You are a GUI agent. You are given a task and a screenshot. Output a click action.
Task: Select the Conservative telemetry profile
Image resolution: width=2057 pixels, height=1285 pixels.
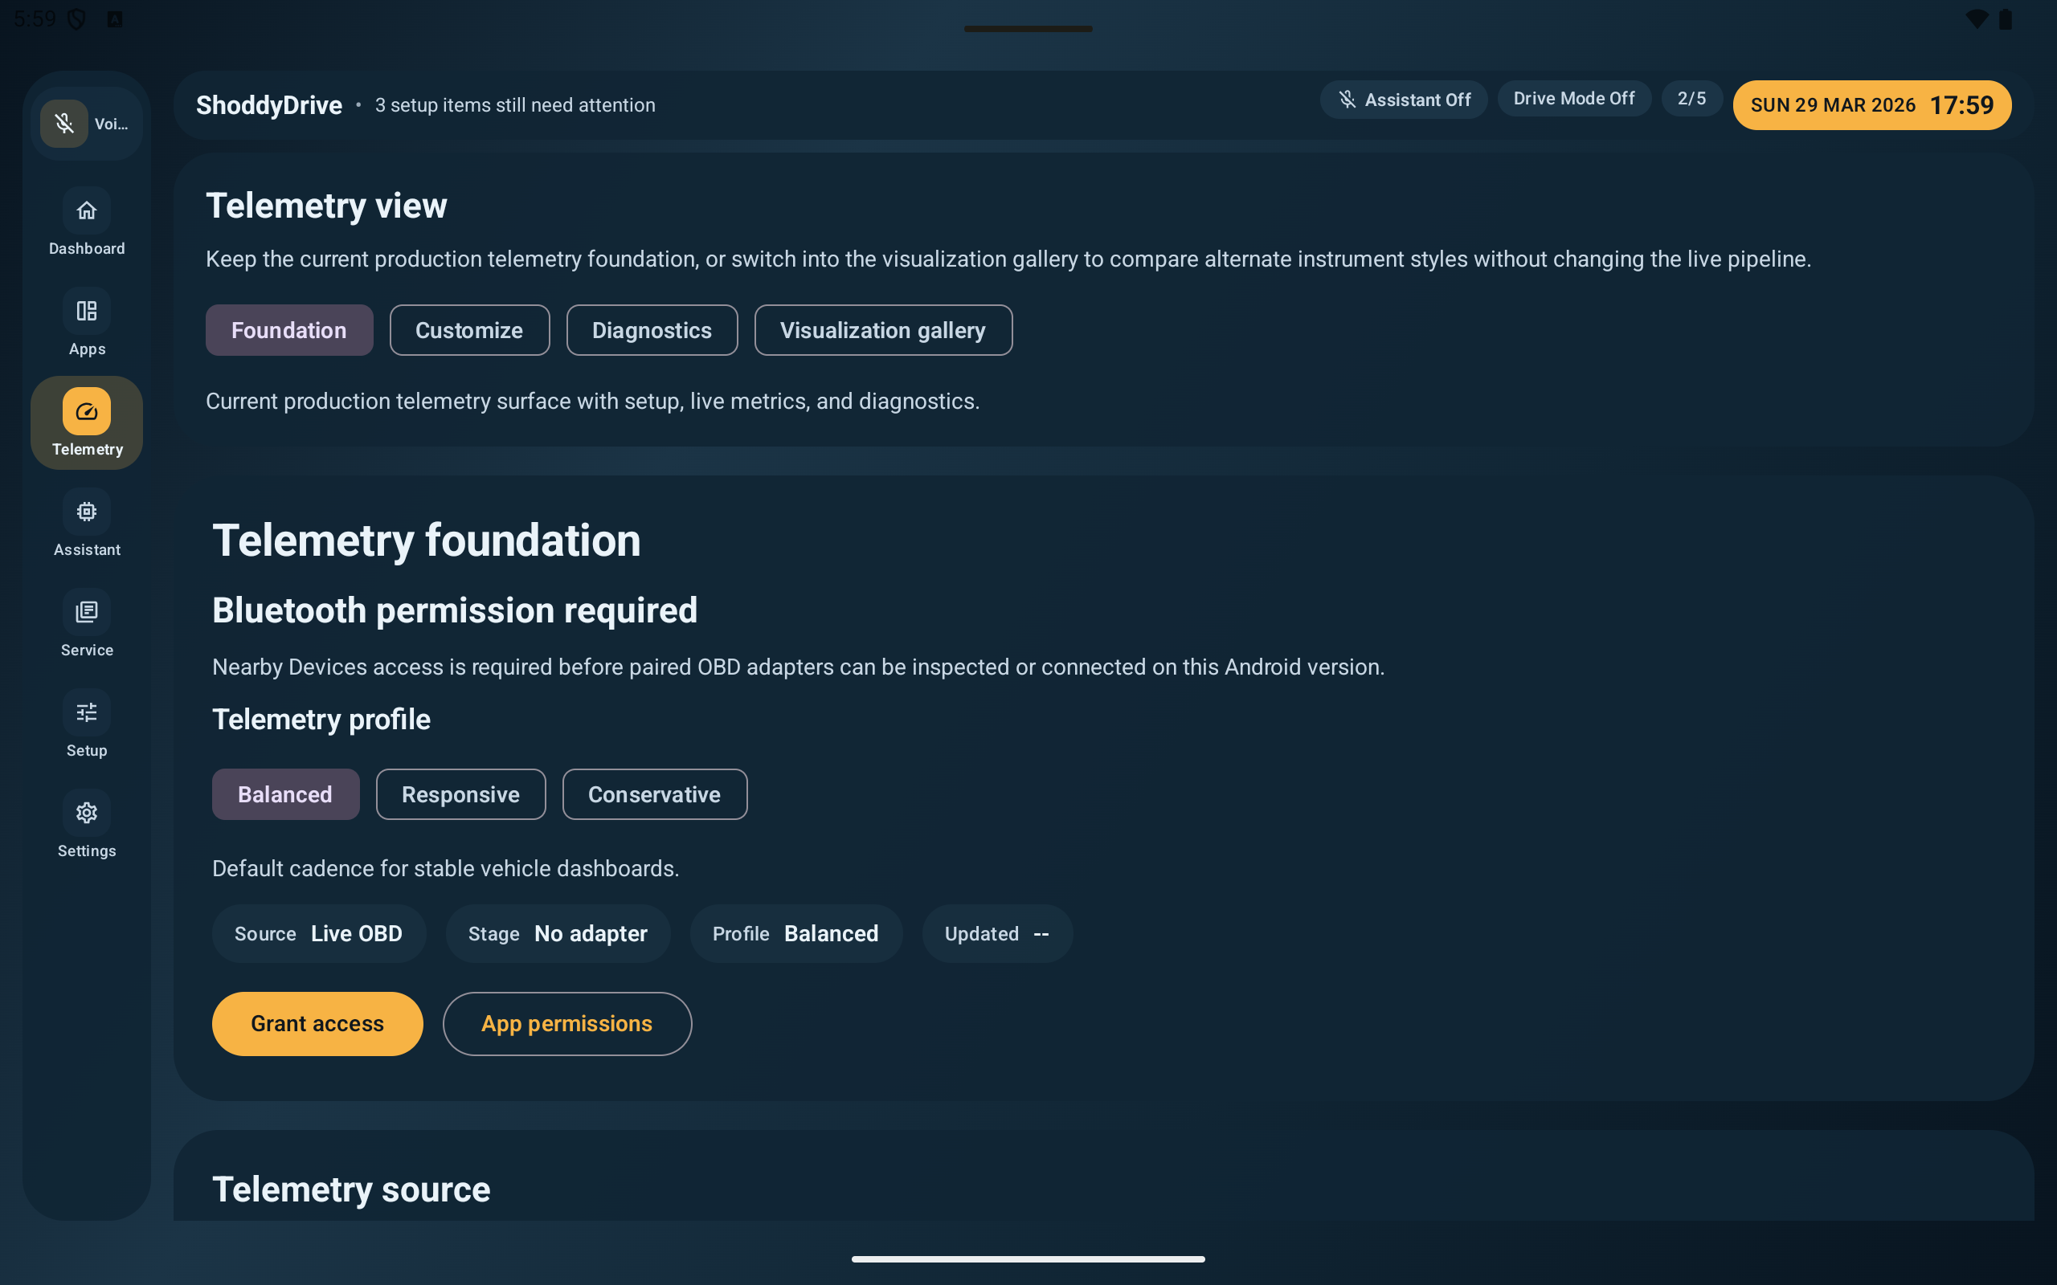click(655, 794)
